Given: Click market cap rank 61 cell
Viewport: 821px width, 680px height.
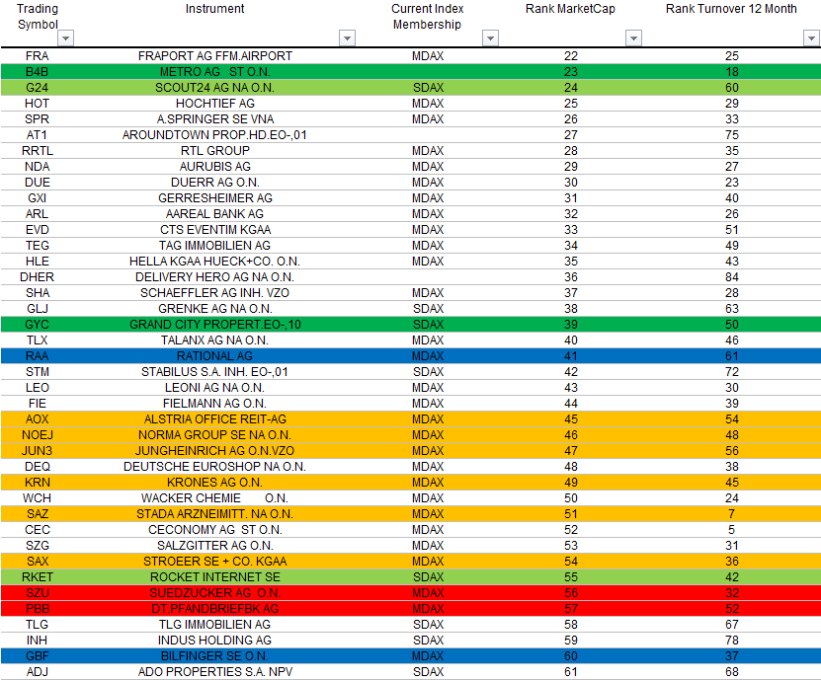Looking at the screenshot, I should tap(571, 672).
